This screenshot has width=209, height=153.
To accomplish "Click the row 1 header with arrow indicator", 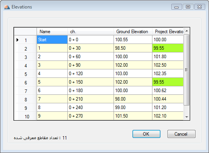I will 25,40.
